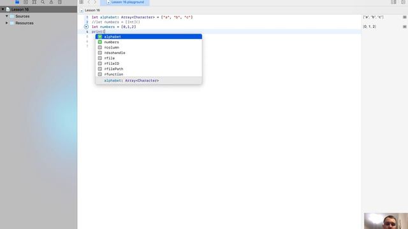The height and width of the screenshot is (229, 408).
Task: Add a new editor pane
Action: 404,2
